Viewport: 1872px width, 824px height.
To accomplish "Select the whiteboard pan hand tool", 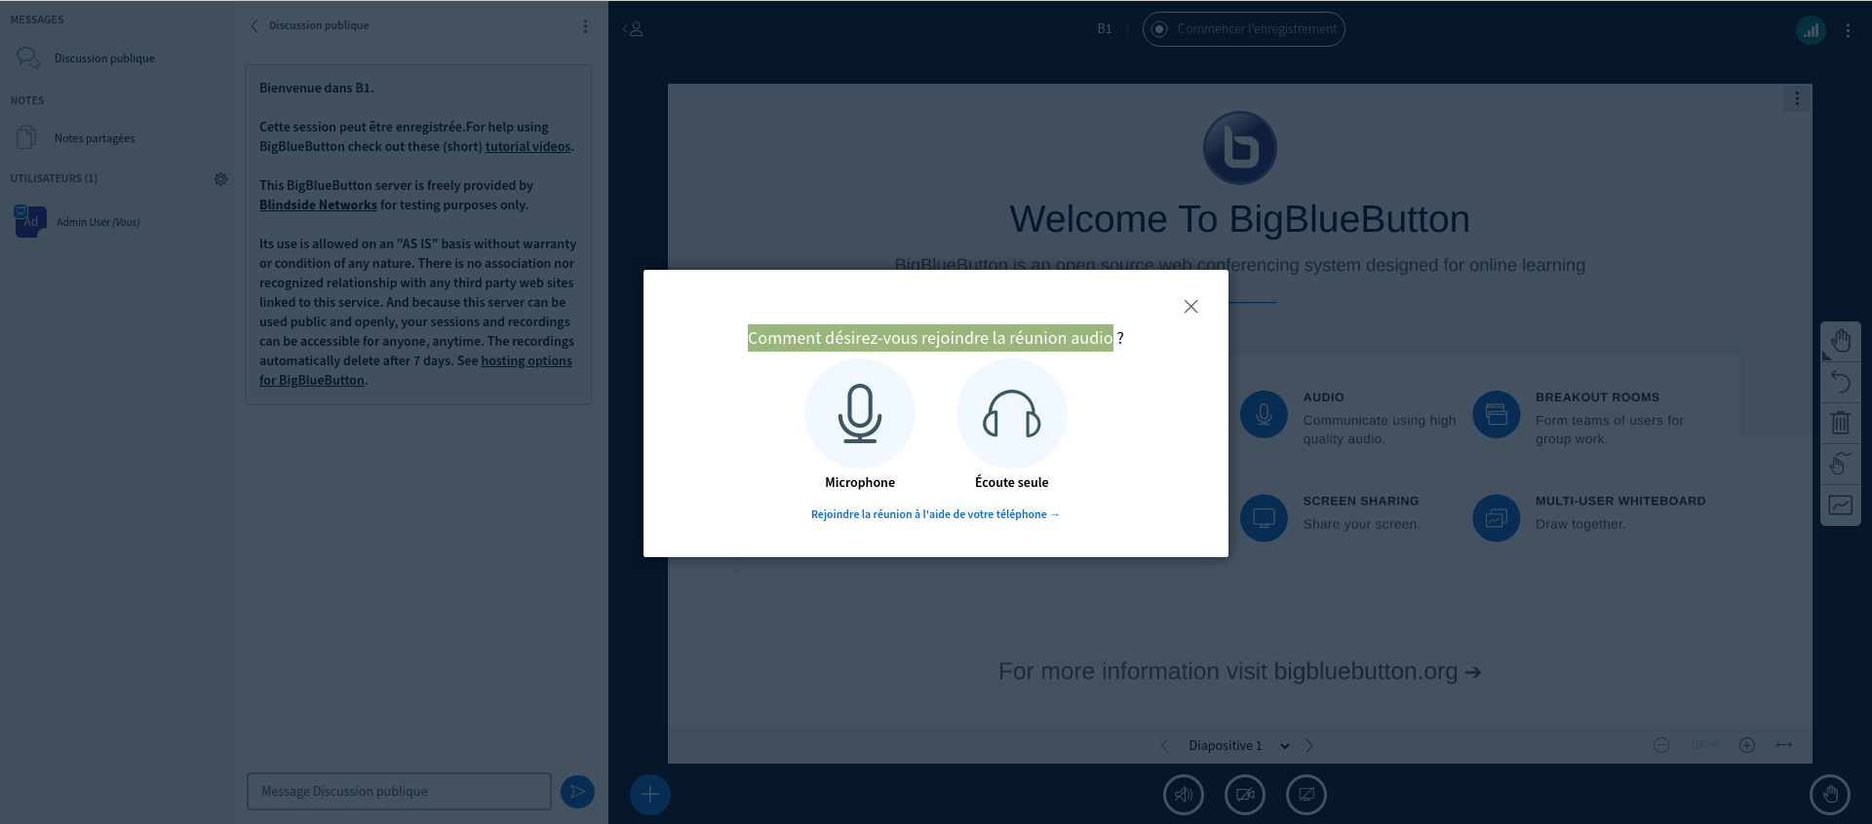I will pyautogui.click(x=1841, y=341).
